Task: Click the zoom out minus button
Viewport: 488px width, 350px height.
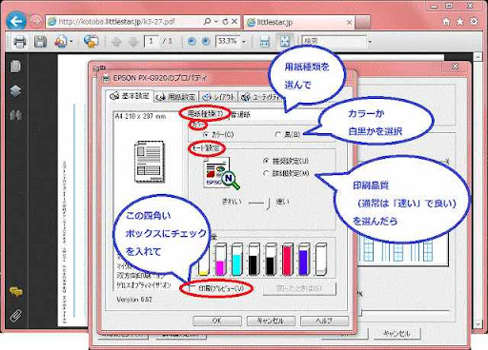Action: coord(192,41)
